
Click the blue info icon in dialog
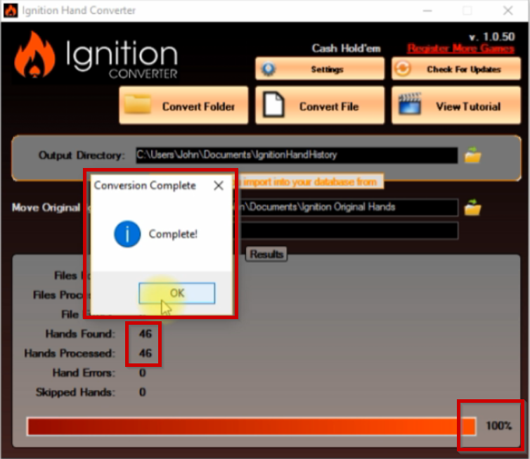[127, 234]
